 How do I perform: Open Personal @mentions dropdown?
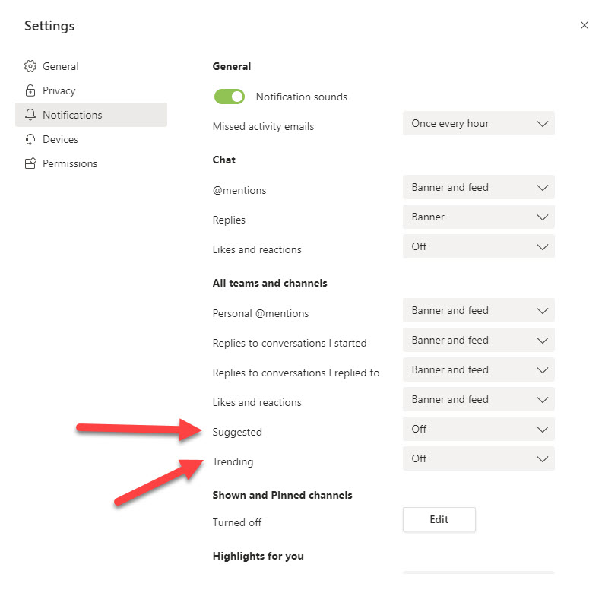[x=478, y=310]
